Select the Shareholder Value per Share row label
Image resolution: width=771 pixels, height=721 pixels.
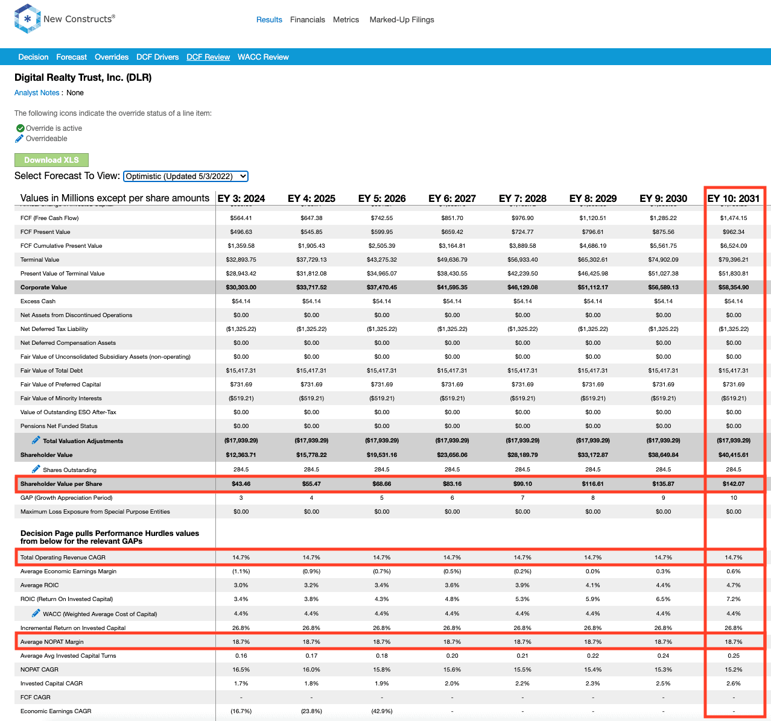[x=62, y=483]
